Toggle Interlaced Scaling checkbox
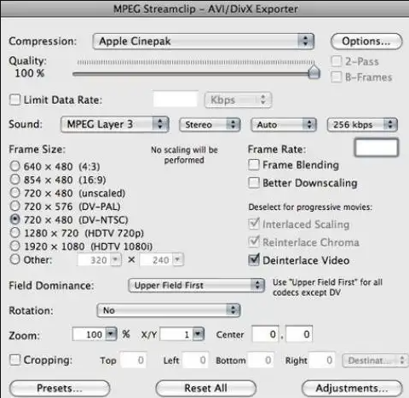 (x=254, y=224)
